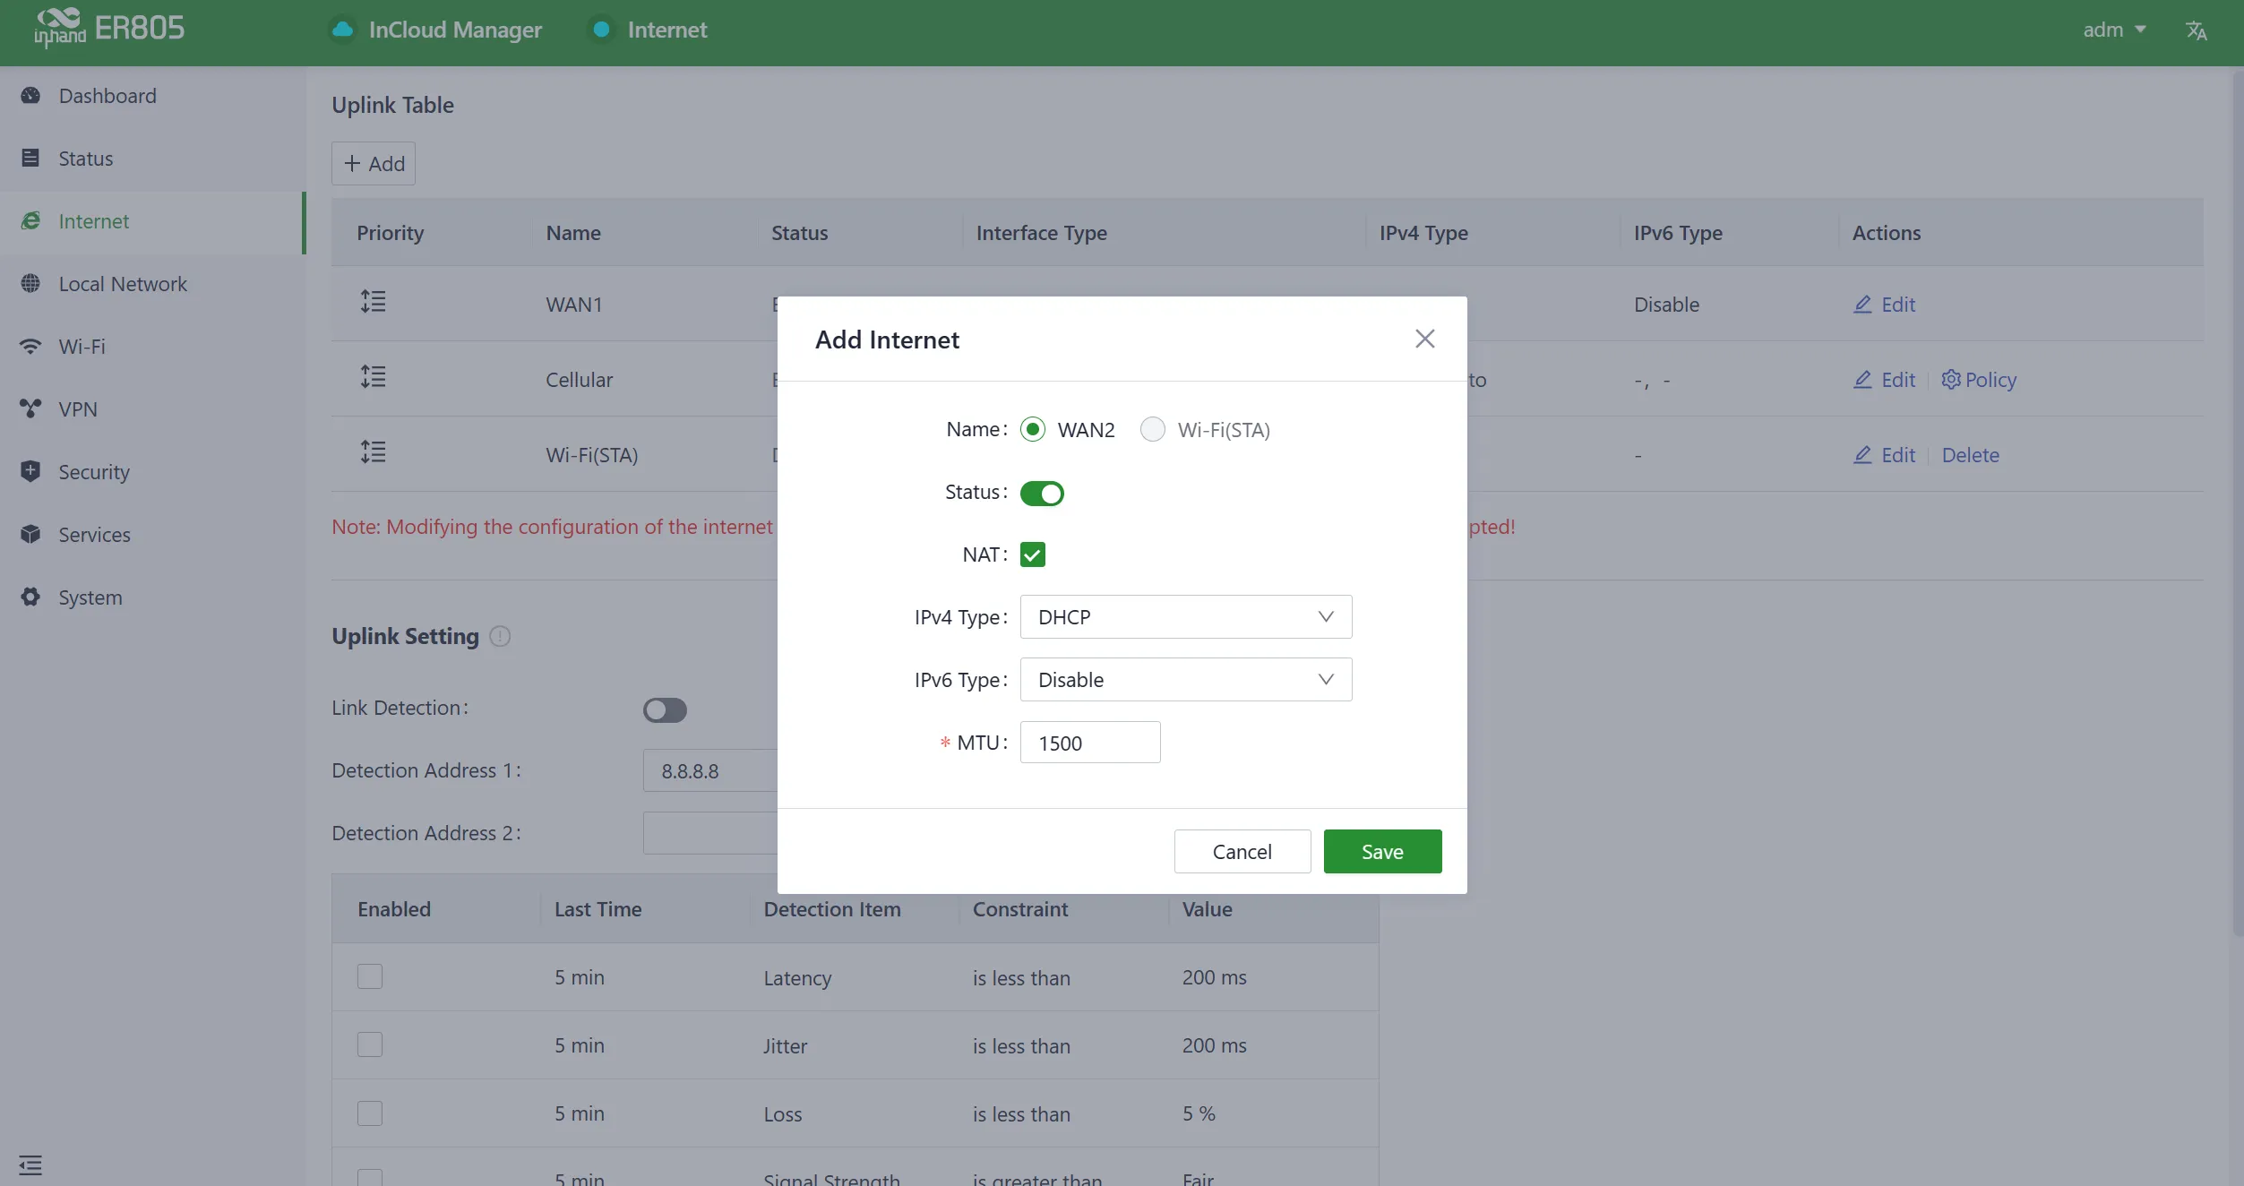Click the Wi-Fi signal icon in sidebar

30,347
